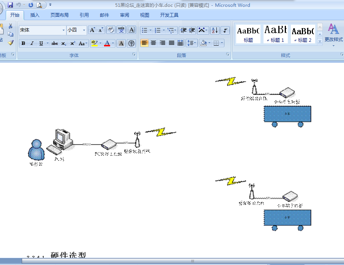Click the Grow Font icon
The width and height of the screenshot is (344, 265).
[92, 30]
